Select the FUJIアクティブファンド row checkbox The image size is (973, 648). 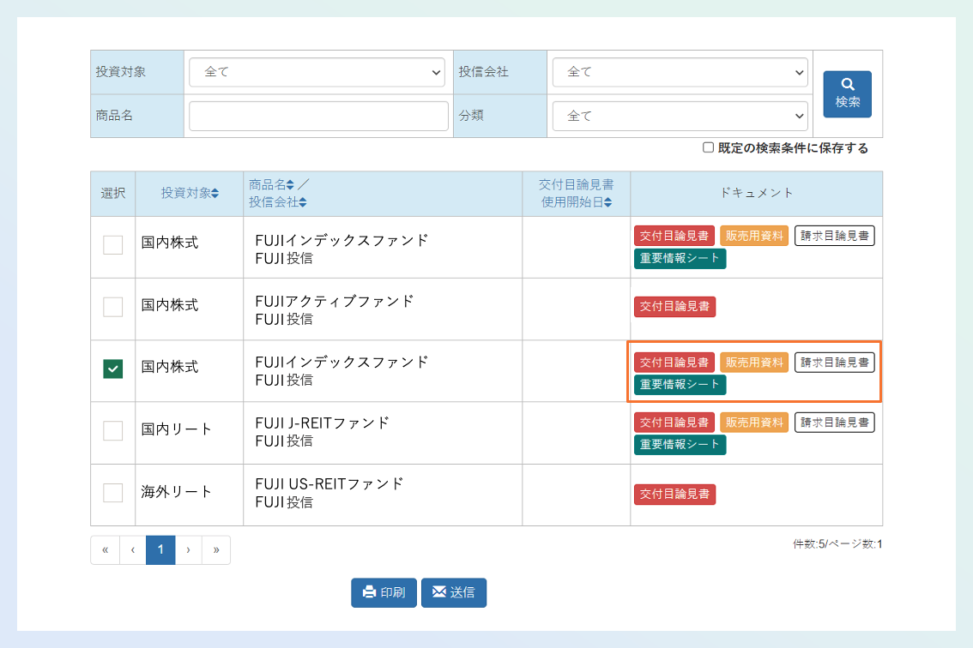pyautogui.click(x=113, y=307)
